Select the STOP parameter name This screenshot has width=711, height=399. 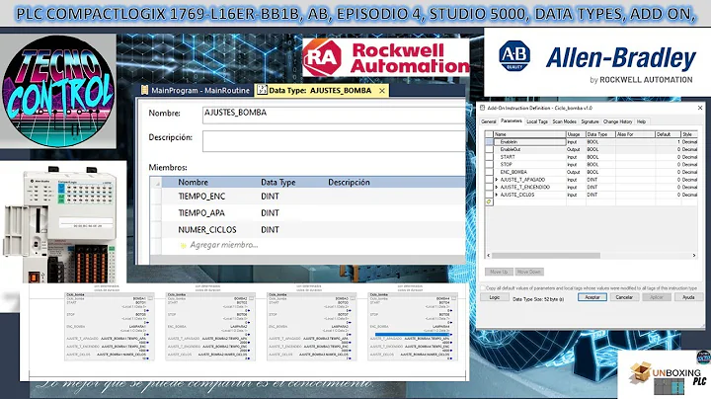coord(506,165)
